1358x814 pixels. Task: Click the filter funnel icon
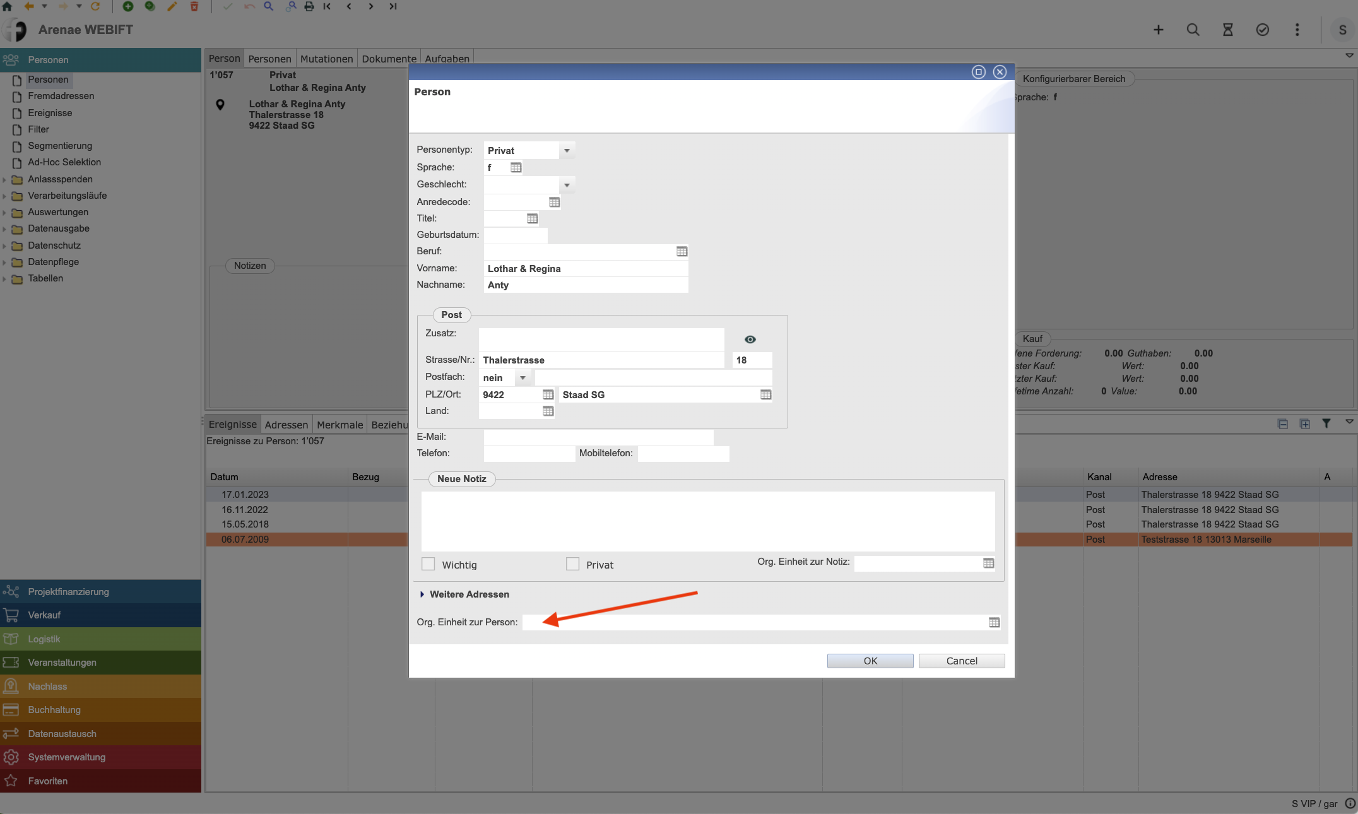pyautogui.click(x=1326, y=423)
